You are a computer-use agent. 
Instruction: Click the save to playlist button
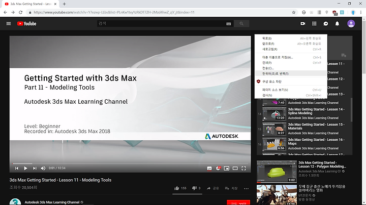tap(231, 188)
